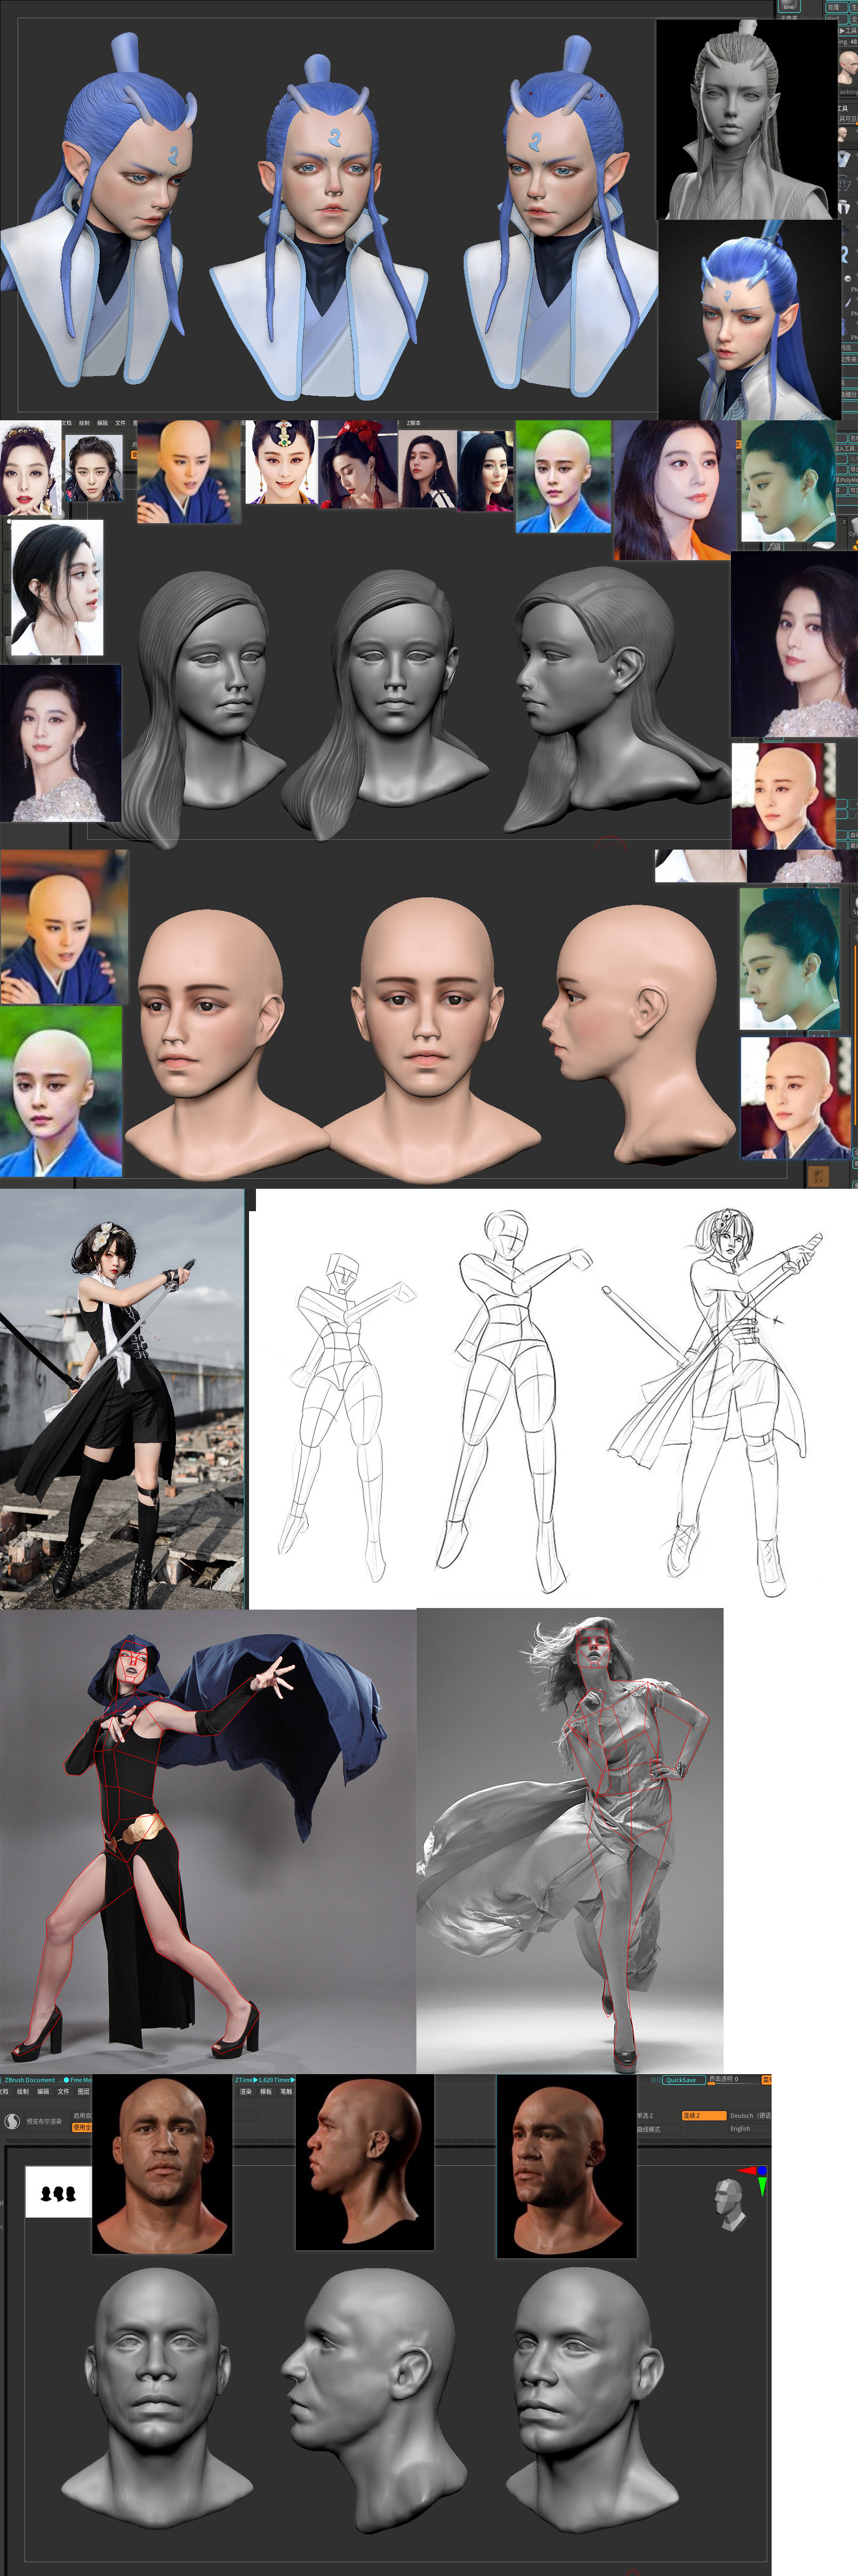
Task: Open the 渲染 menu
Action: 246,2091
